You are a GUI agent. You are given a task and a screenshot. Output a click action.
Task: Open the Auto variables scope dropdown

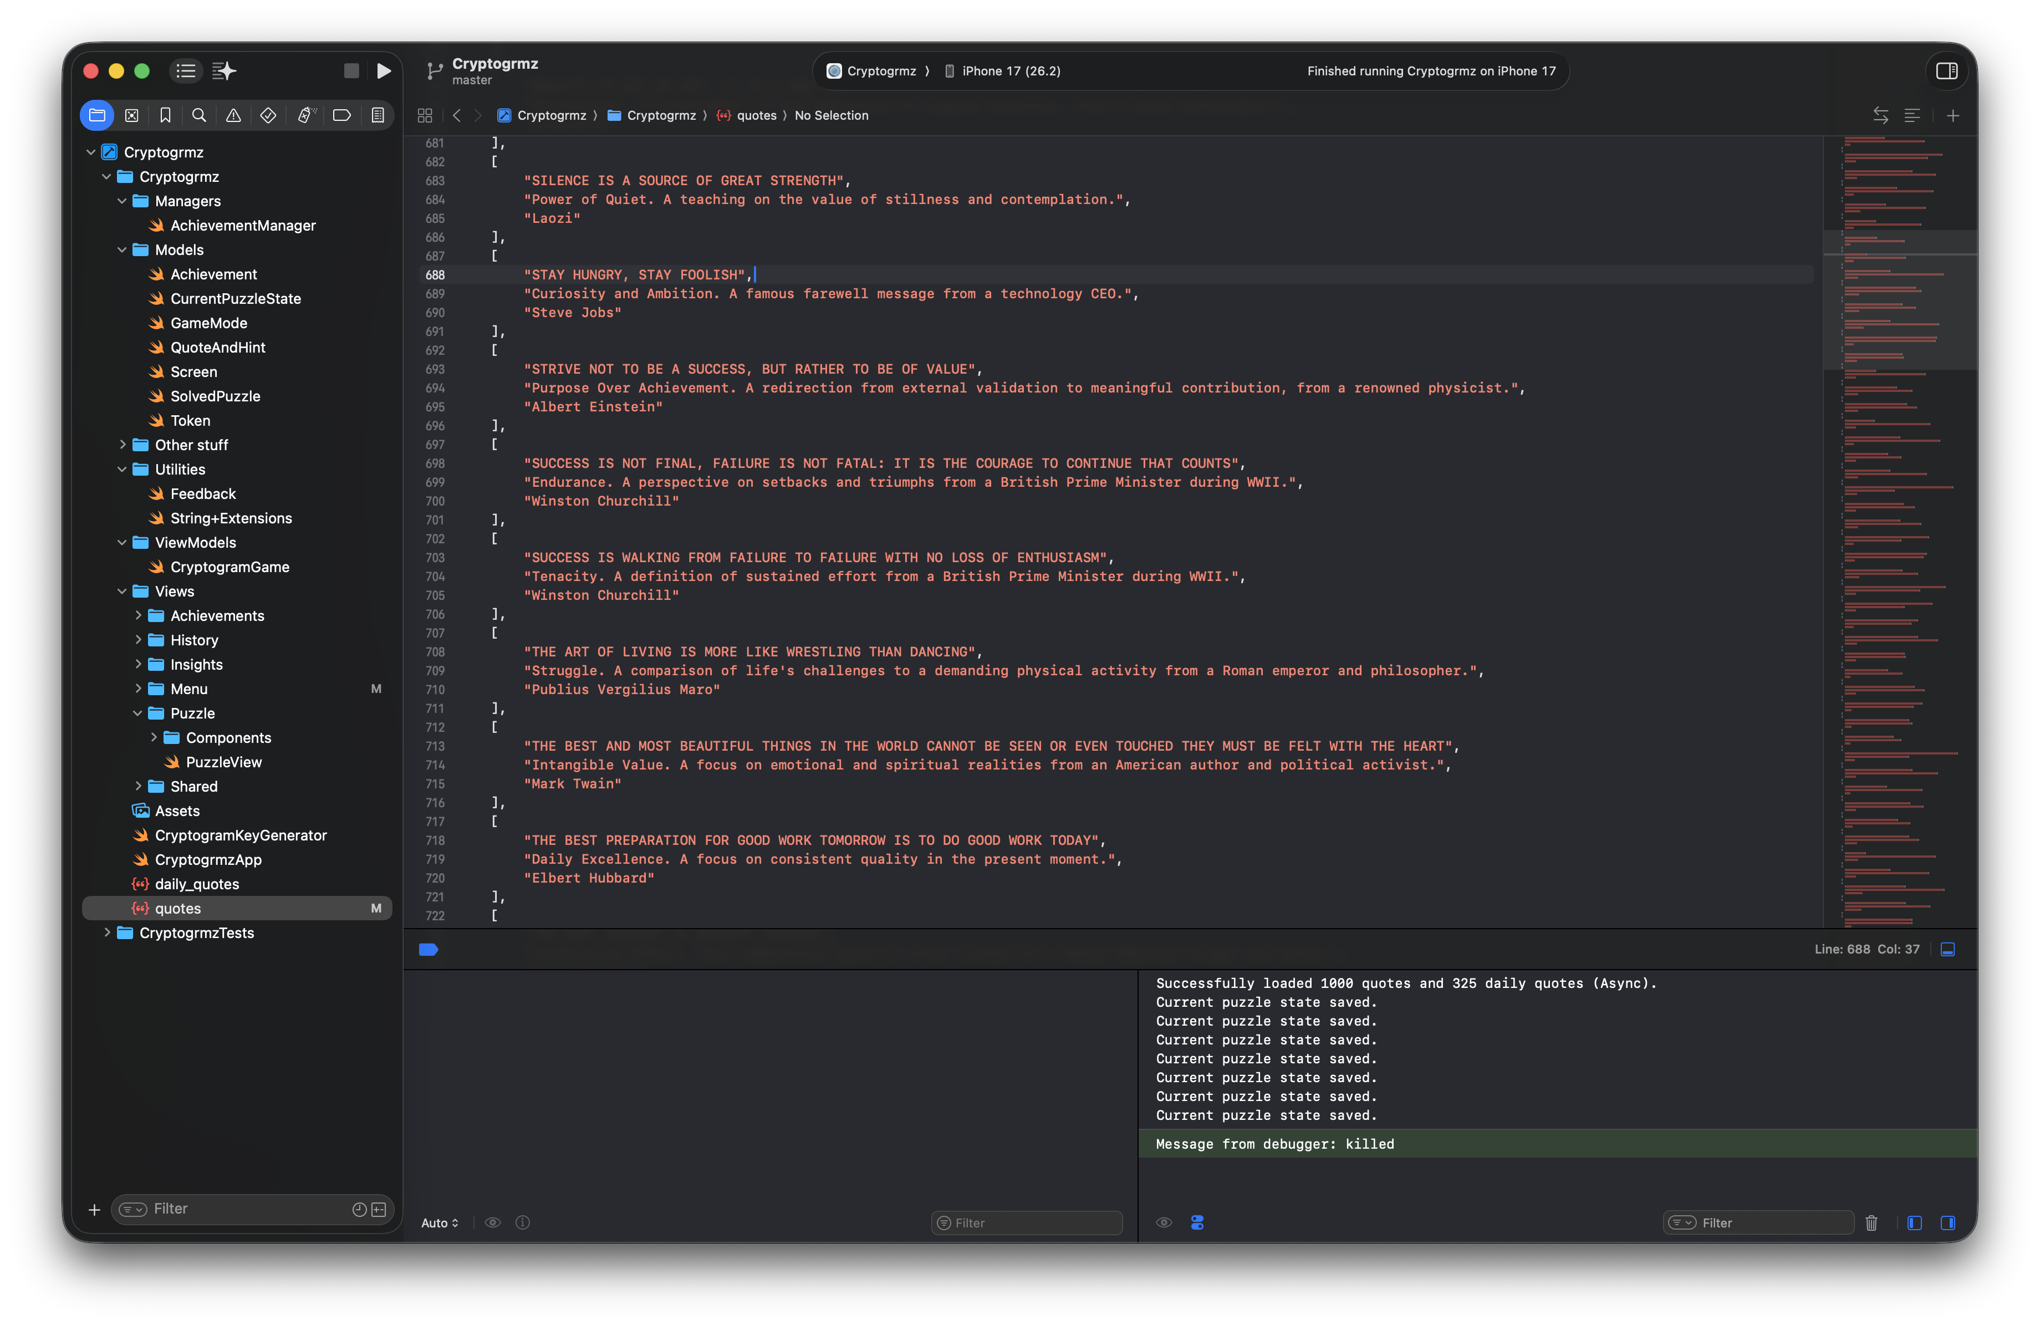click(x=439, y=1223)
